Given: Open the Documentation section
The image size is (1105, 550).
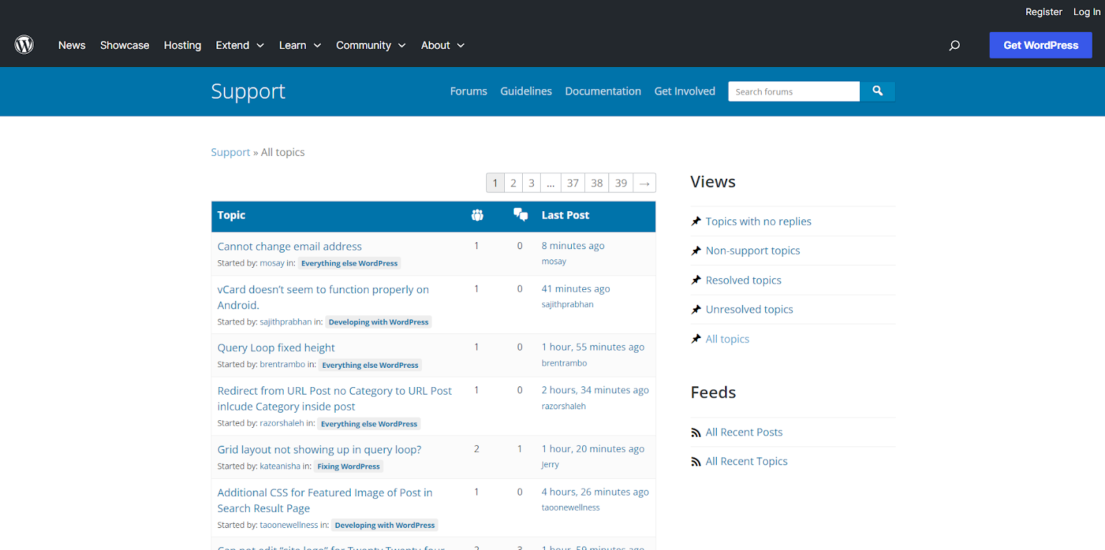Looking at the screenshot, I should point(603,91).
